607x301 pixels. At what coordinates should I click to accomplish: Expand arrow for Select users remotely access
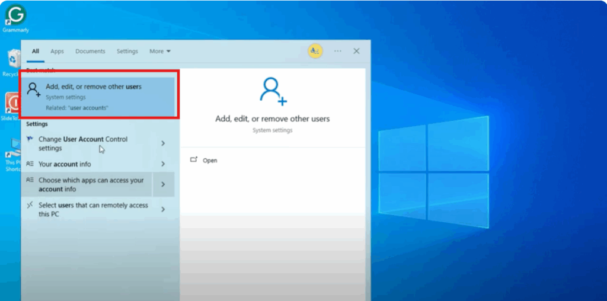pyautogui.click(x=163, y=209)
